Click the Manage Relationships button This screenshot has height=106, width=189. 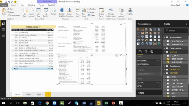pos(111,12)
